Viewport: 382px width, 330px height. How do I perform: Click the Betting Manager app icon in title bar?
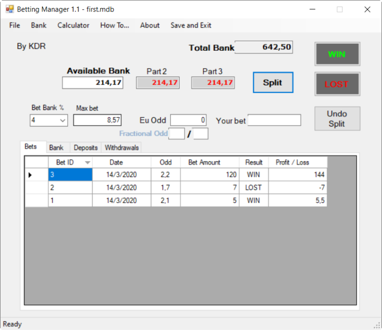click(10, 9)
